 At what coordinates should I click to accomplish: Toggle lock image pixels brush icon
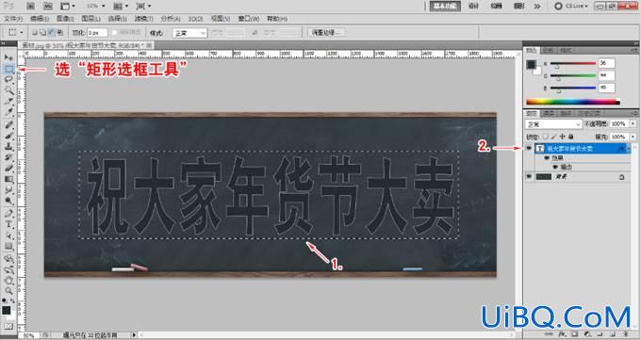point(553,137)
